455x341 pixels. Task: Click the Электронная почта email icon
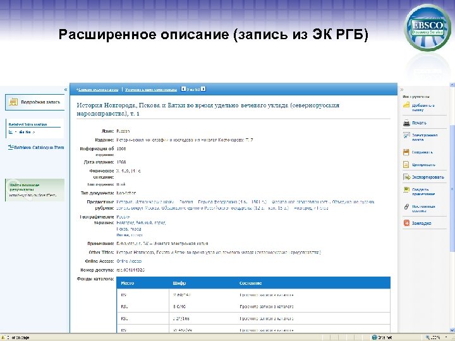(406, 136)
